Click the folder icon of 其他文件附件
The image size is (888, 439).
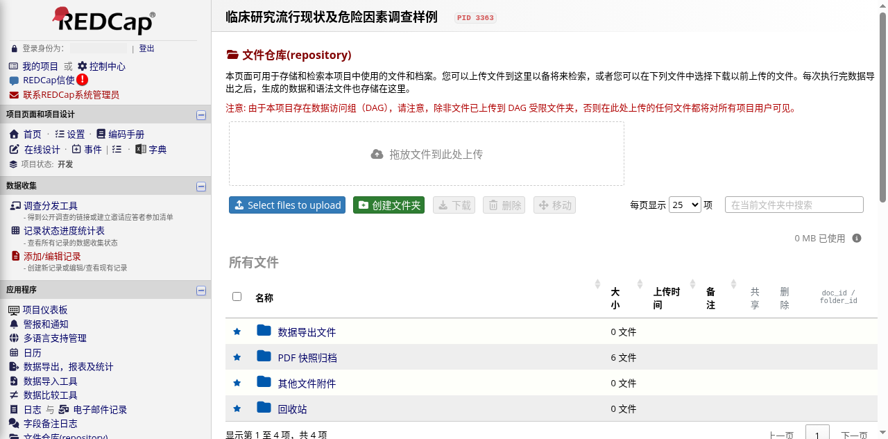click(264, 381)
